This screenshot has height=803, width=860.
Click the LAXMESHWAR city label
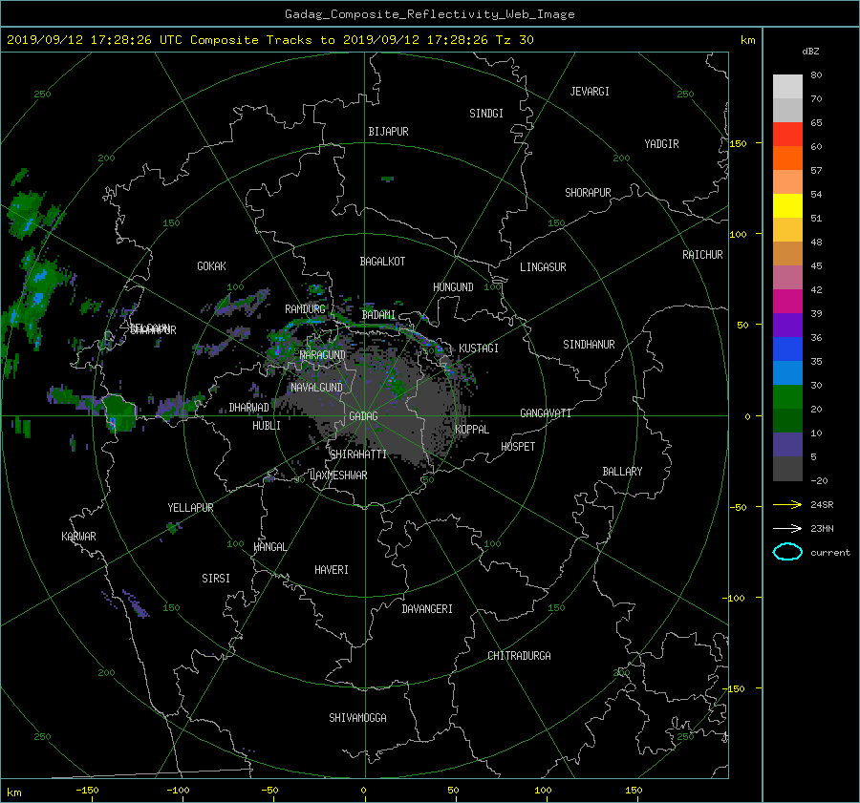pyautogui.click(x=338, y=475)
